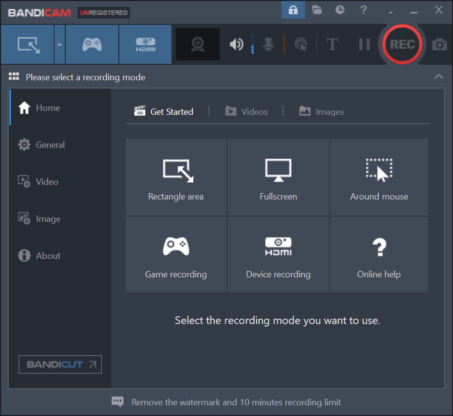Open the recent recordings clock menu
453x416 pixels.
coord(340,10)
